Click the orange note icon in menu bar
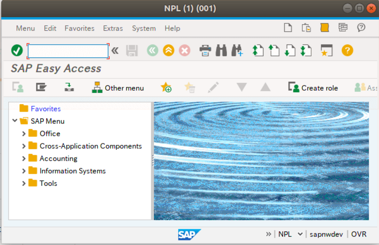This screenshot has height=245, width=379. (324, 28)
